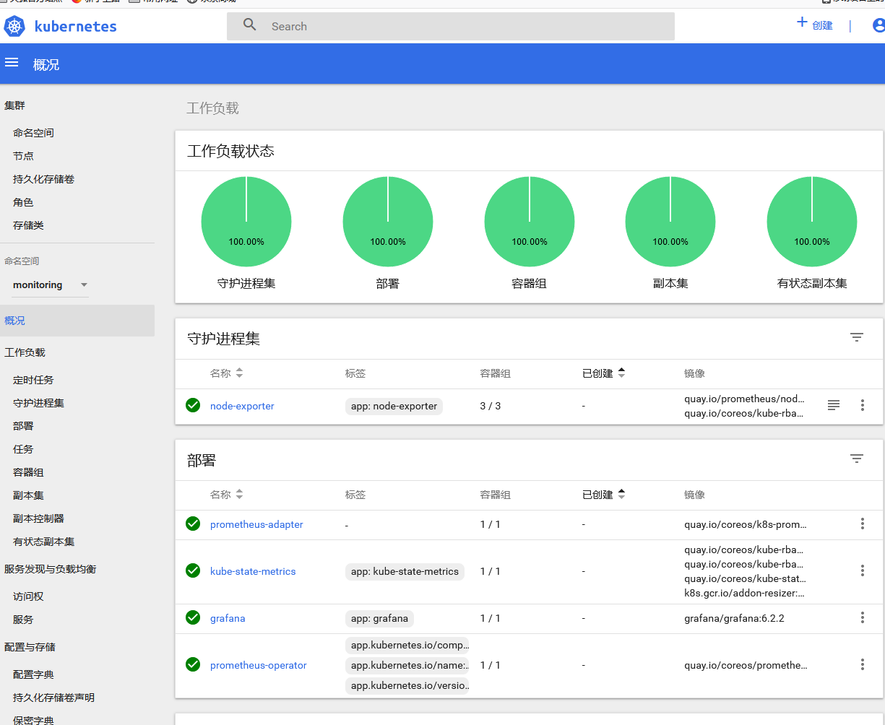
Task: Sort 守护进程集 table by 名称
Action: tap(226, 373)
